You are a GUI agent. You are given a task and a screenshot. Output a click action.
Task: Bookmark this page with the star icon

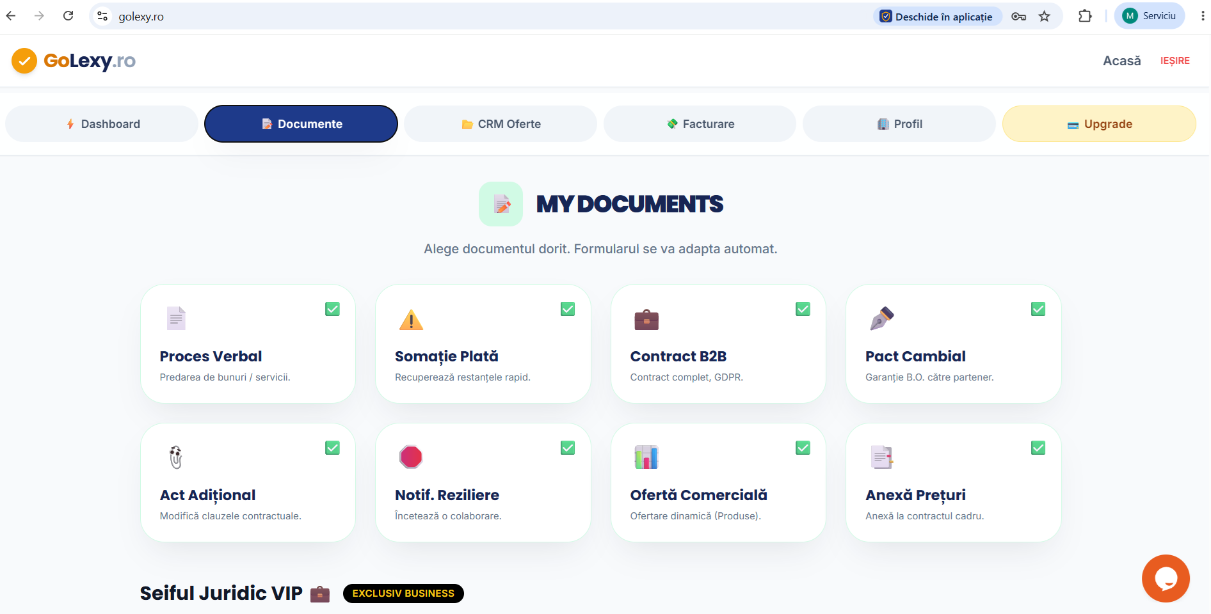click(1045, 17)
